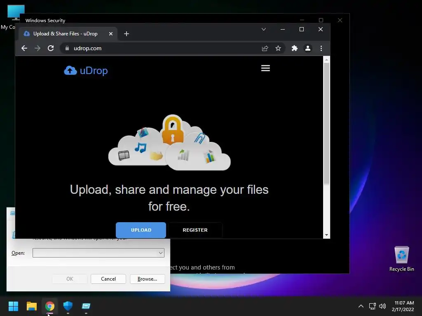Close the Upload & Share Files tab
Image resolution: width=422 pixels, height=316 pixels.
point(110,34)
